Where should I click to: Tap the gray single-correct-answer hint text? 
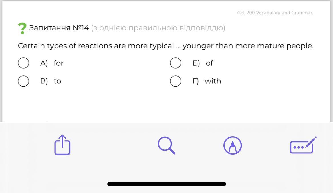tap(158, 28)
